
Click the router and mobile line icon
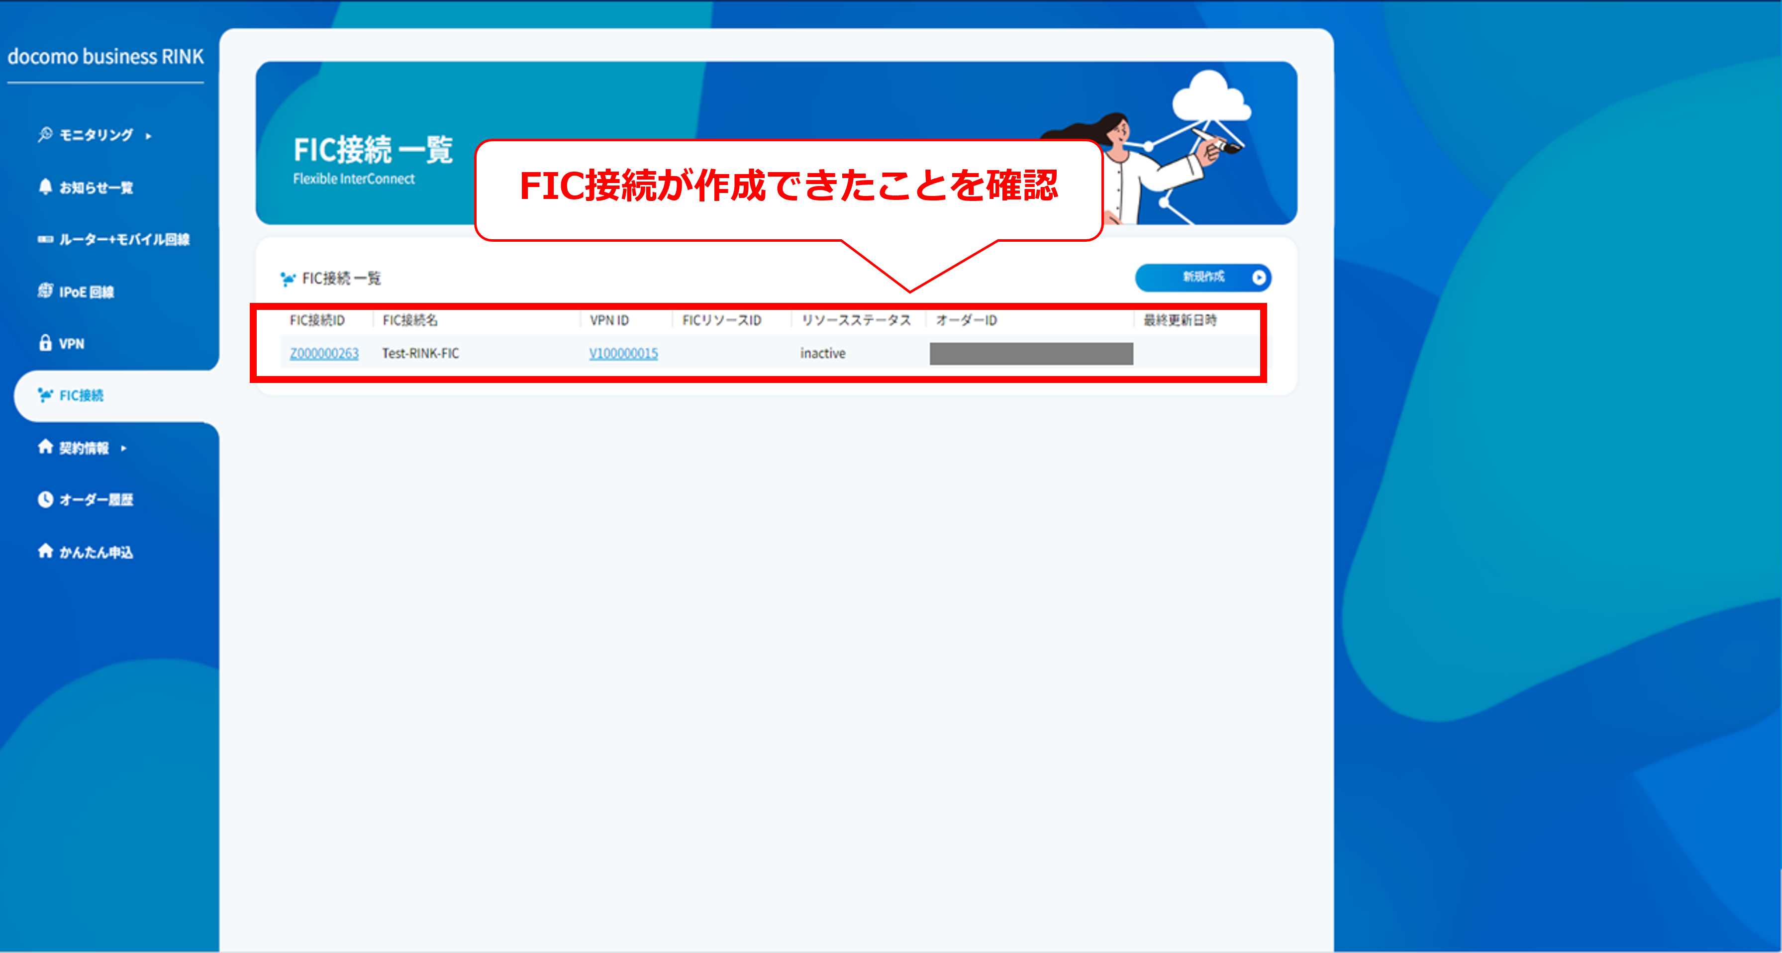click(x=45, y=239)
